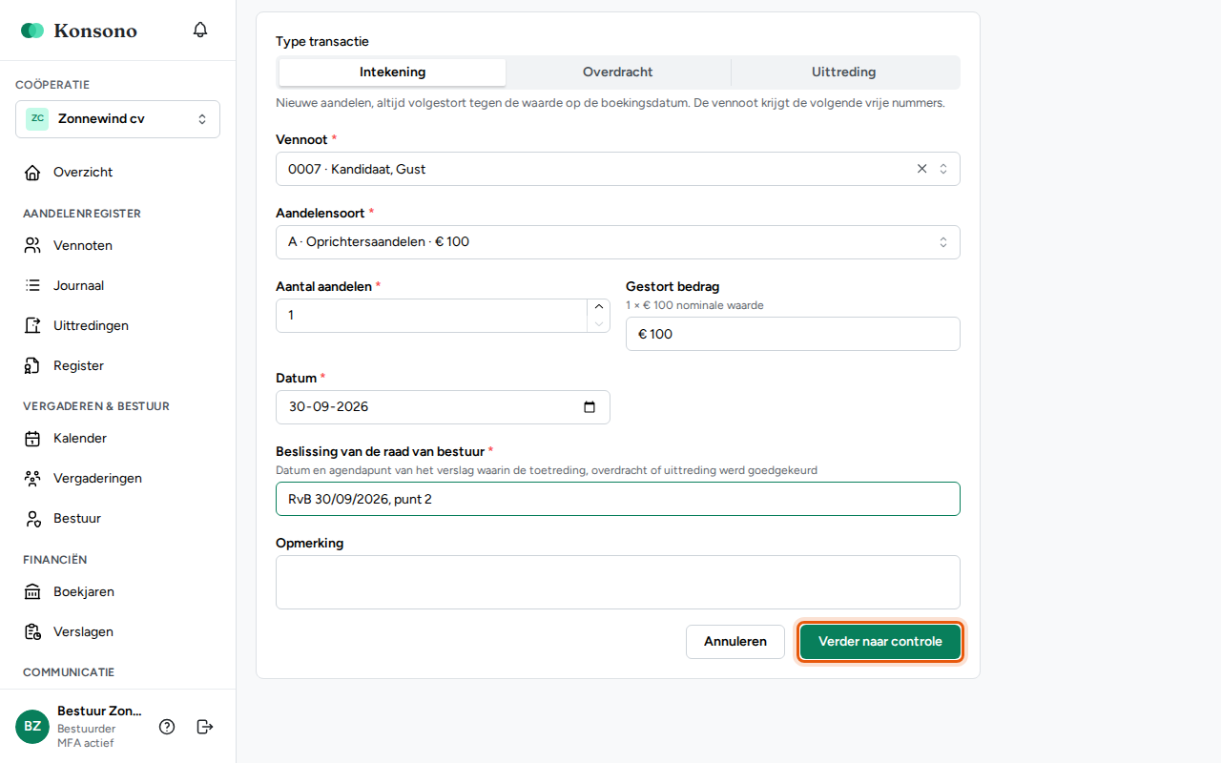The height and width of the screenshot is (763, 1221).
Task: Increase Aantal aandelen by one
Action: (599, 307)
